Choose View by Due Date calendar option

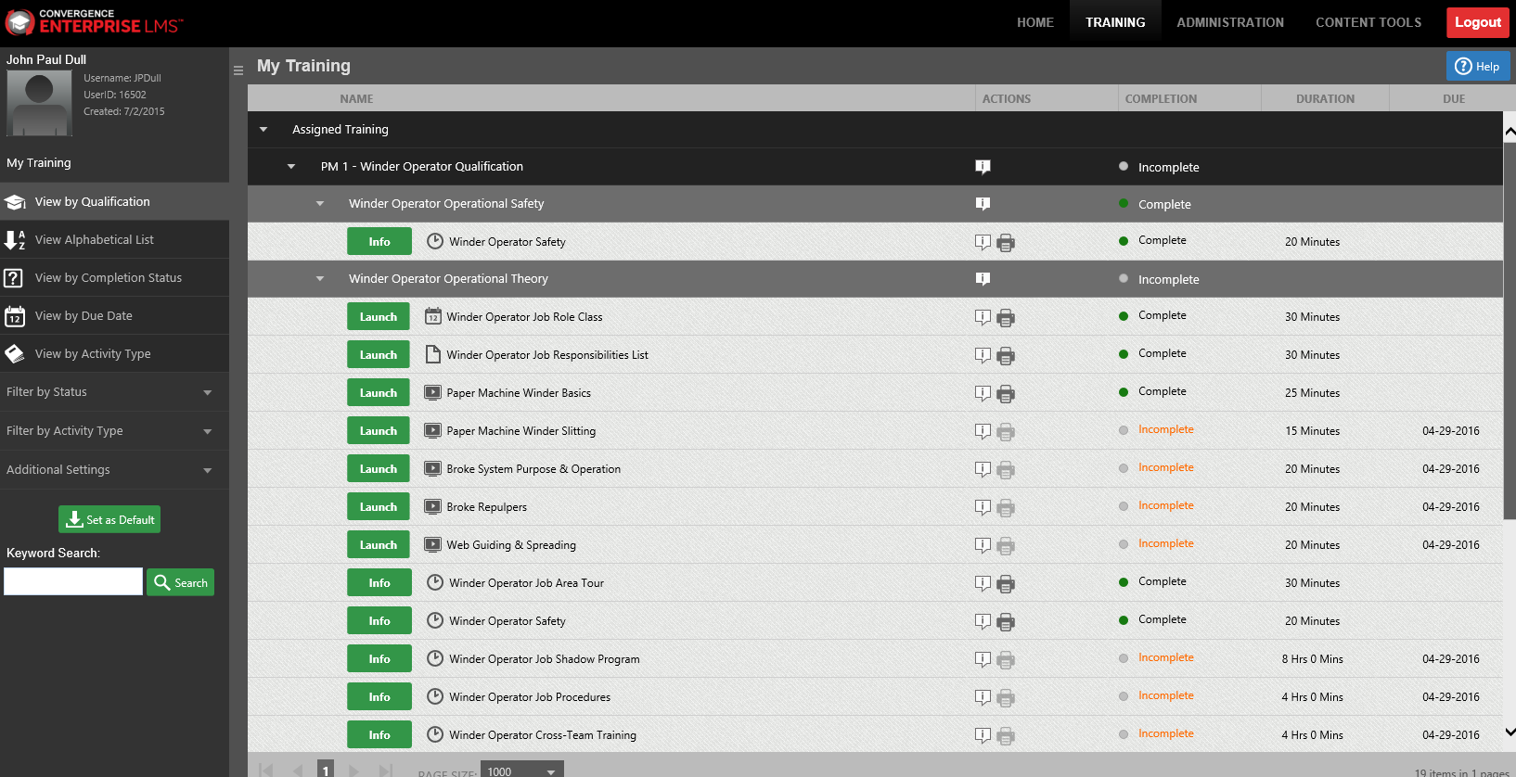pyautogui.click(x=114, y=315)
